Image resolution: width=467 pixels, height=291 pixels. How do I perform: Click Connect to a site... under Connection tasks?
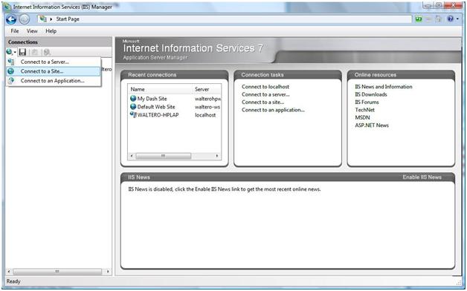(263, 102)
